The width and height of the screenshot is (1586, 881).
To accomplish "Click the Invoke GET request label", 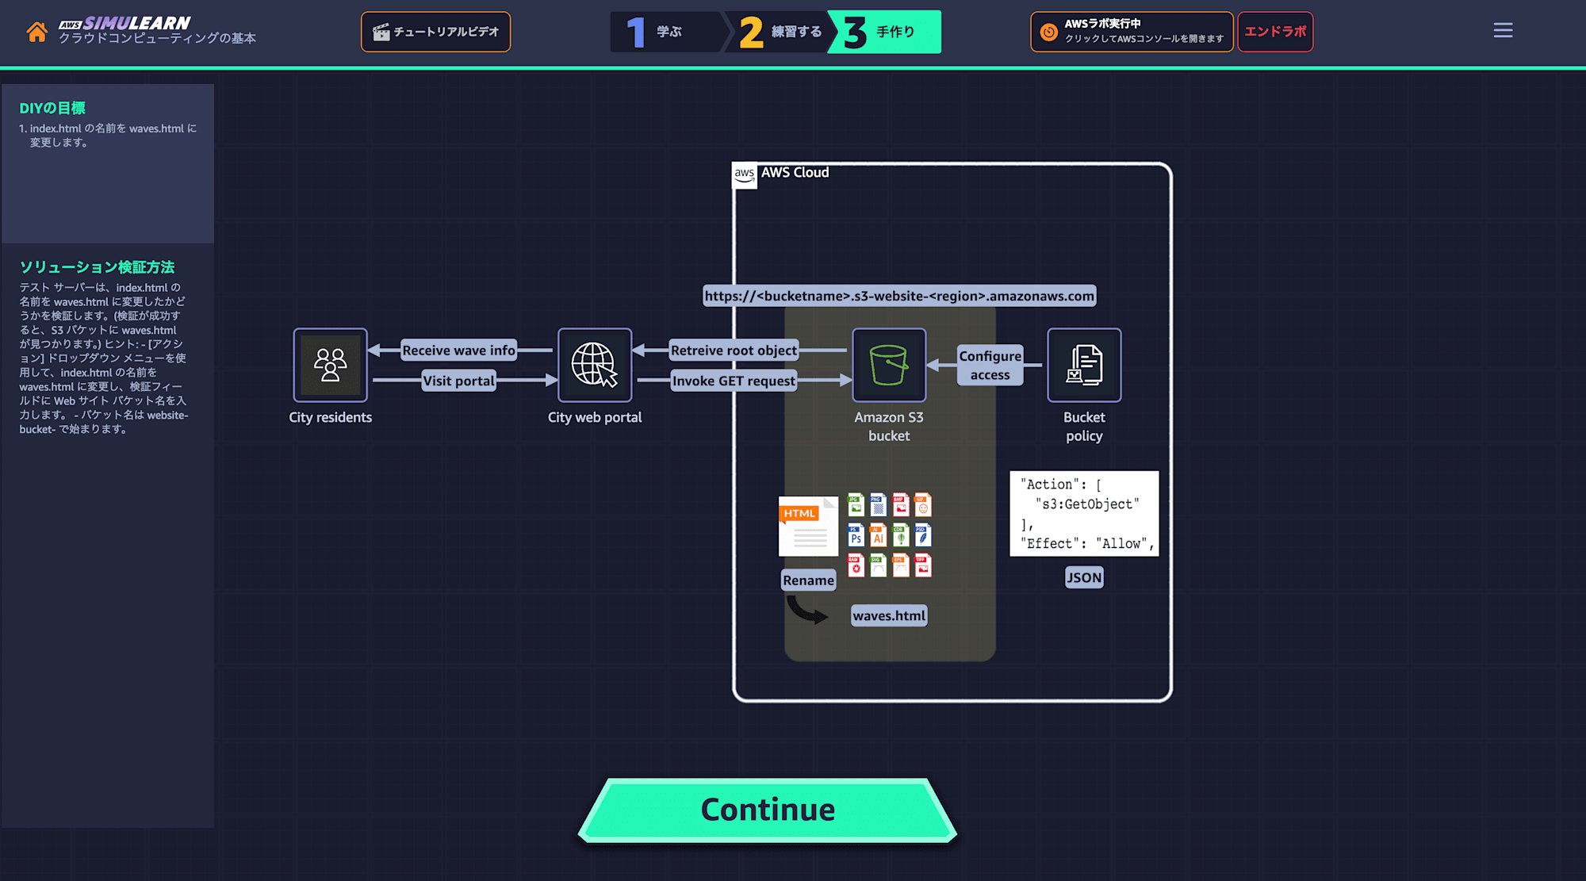I will coord(734,381).
